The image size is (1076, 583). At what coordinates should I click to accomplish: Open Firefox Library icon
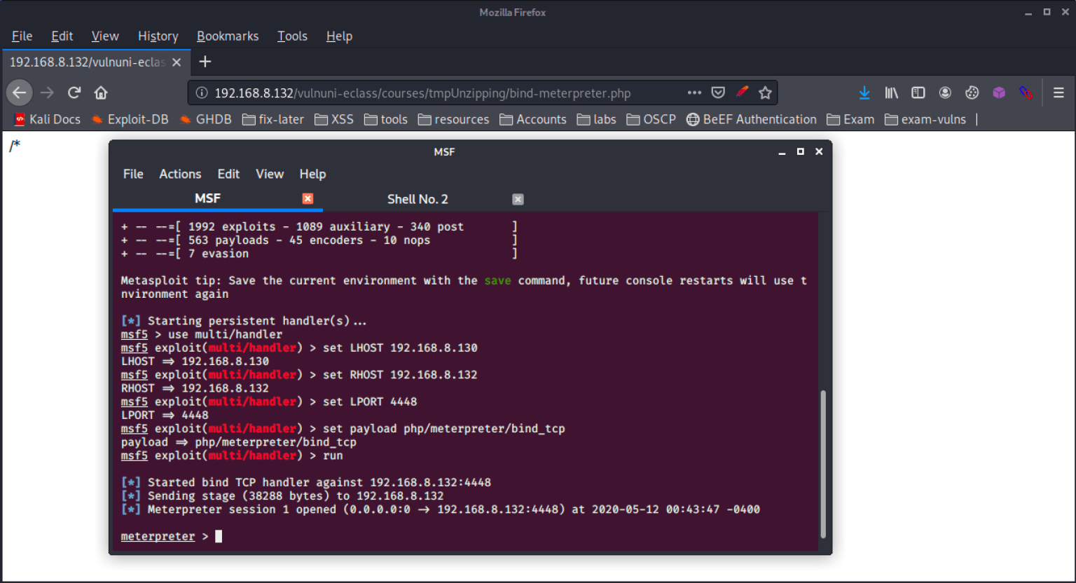pos(892,92)
